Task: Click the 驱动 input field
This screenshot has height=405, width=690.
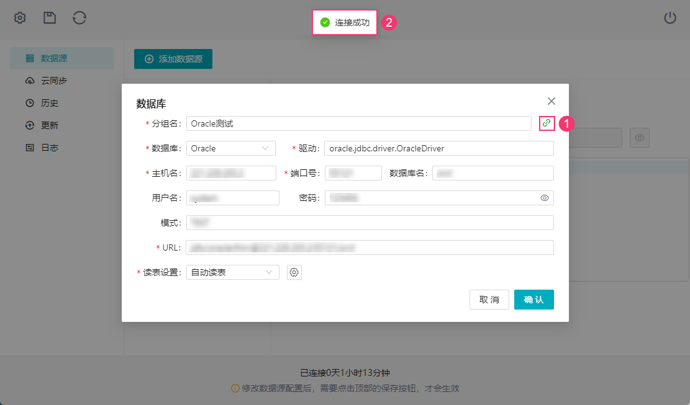Action: (438, 148)
